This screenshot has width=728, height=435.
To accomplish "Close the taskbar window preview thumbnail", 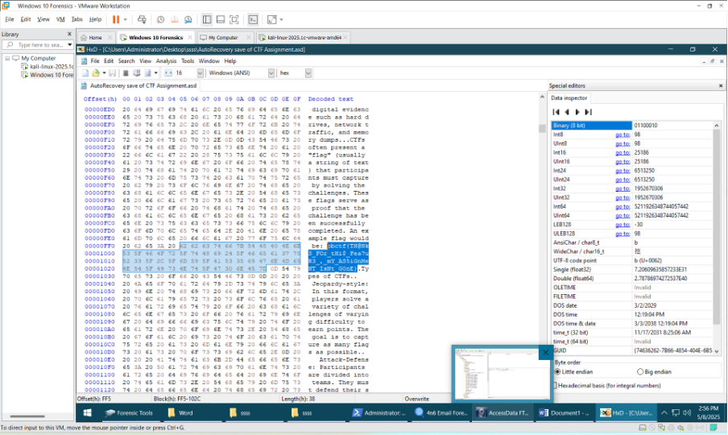I will pos(545,352).
